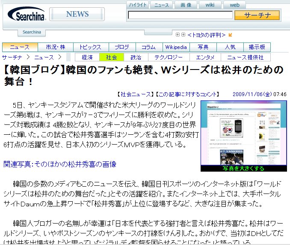Click the right arrow icon beside トヨタの評判

point(183,35)
